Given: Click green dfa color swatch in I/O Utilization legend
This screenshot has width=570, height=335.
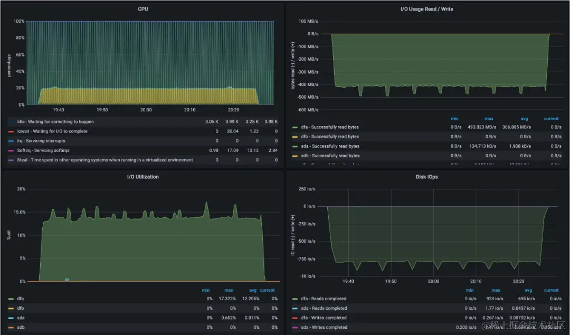Looking at the screenshot, I should [x=11, y=299].
